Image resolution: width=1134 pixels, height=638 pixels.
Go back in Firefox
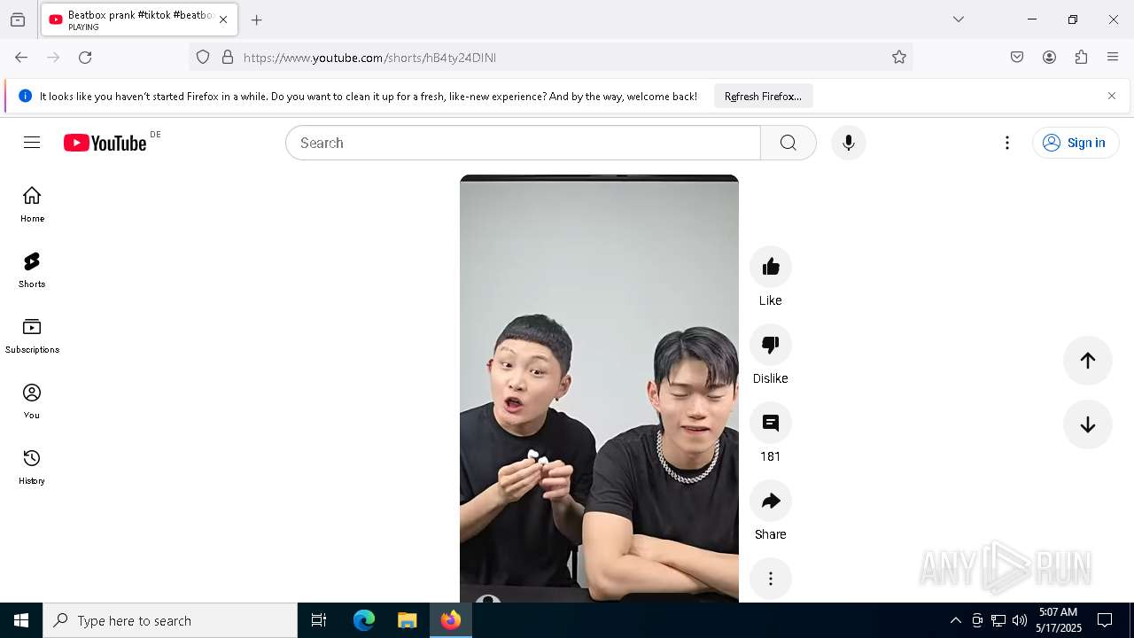click(21, 58)
